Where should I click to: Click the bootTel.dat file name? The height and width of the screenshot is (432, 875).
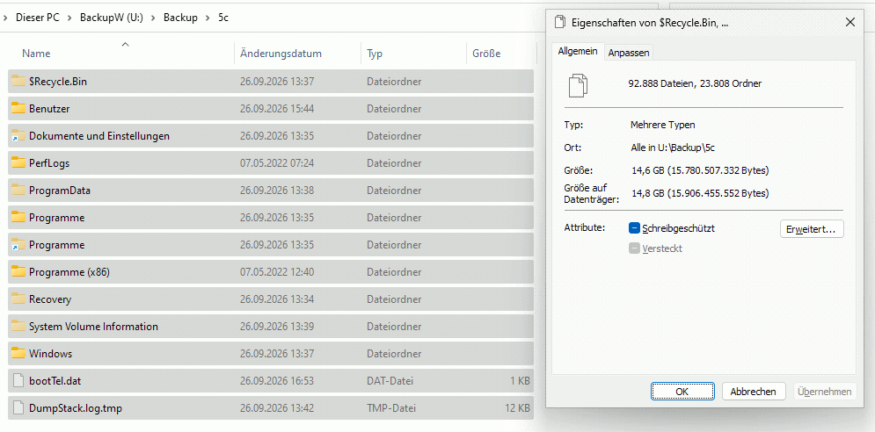point(55,381)
